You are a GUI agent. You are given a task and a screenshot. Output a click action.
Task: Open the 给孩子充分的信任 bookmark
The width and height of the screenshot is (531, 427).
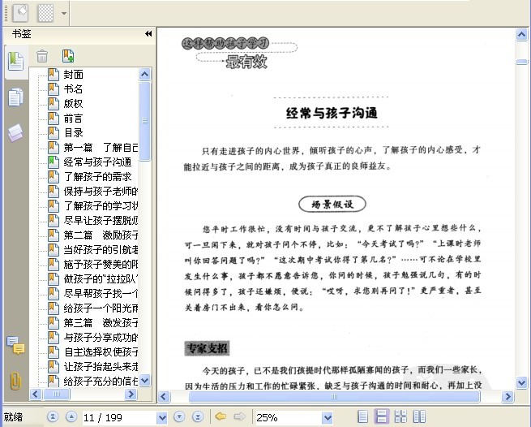(101, 382)
